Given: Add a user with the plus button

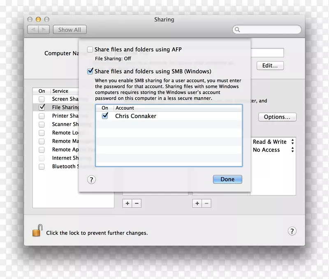Looking at the screenshot, I should click(x=197, y=203).
